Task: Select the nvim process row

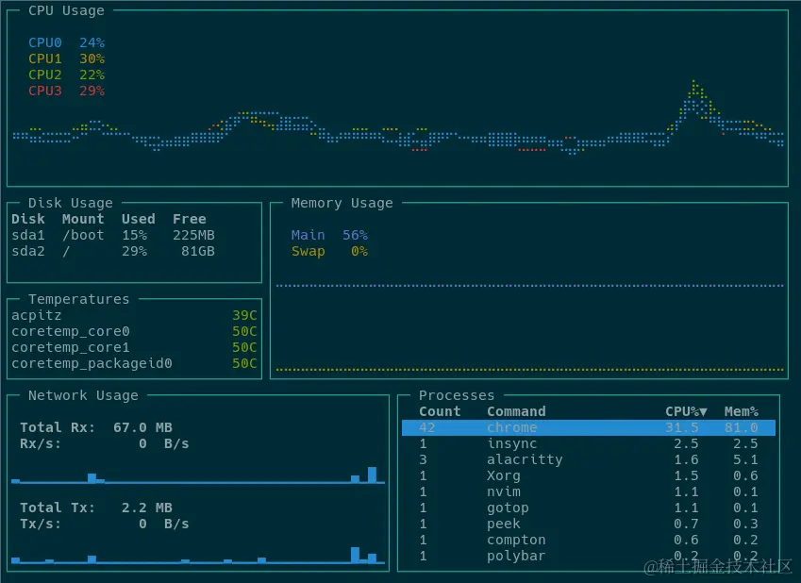Action: (589, 491)
